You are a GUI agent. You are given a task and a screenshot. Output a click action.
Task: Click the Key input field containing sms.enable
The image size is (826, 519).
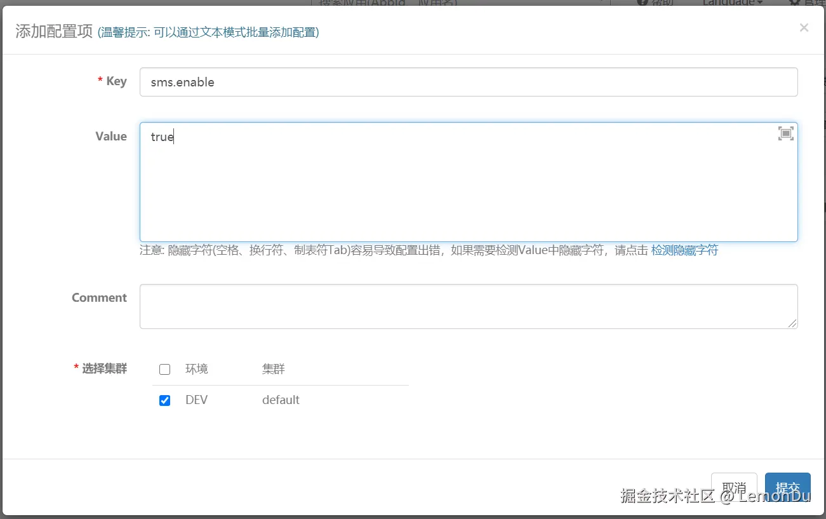(469, 82)
